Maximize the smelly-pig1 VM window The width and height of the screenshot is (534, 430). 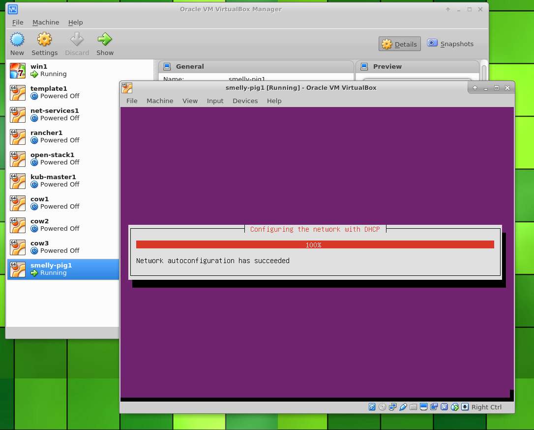click(x=497, y=88)
